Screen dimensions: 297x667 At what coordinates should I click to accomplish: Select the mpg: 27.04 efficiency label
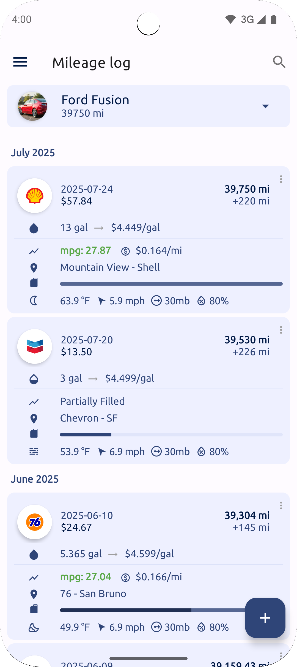click(x=86, y=577)
